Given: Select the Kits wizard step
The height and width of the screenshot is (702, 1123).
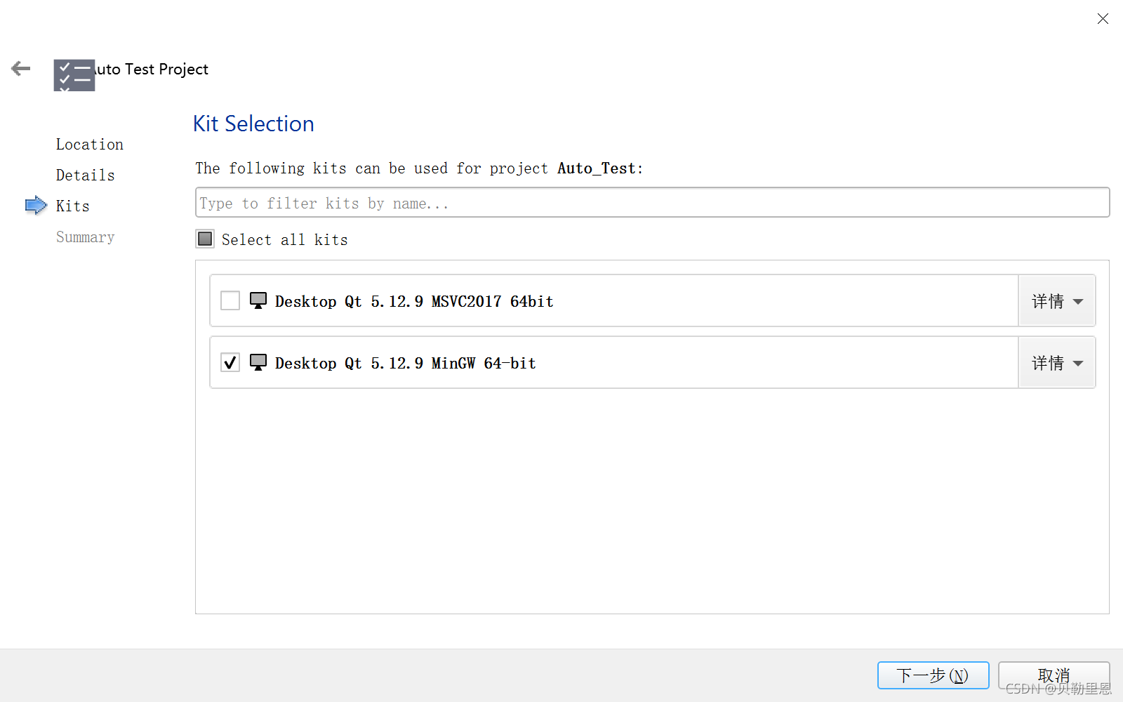Looking at the screenshot, I should [73, 206].
